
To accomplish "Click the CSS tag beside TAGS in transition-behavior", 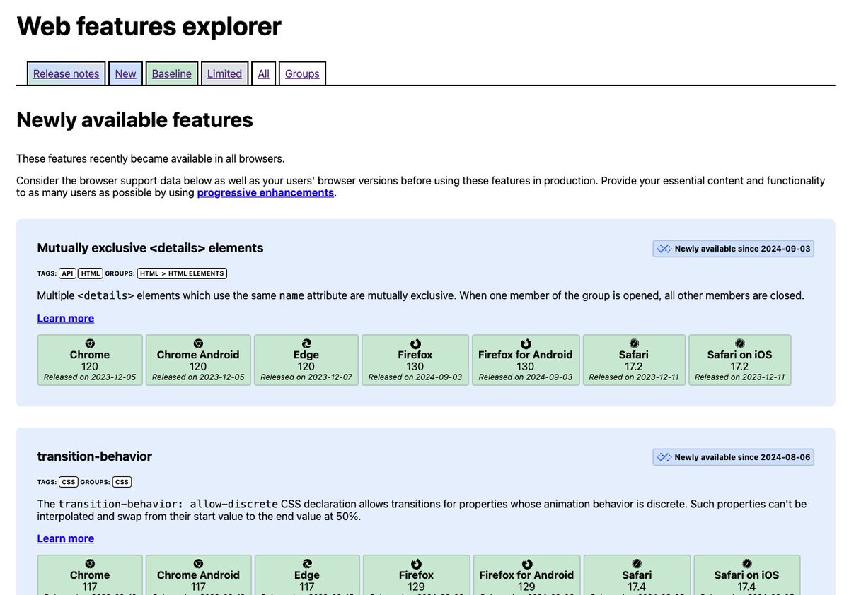I will 68,482.
